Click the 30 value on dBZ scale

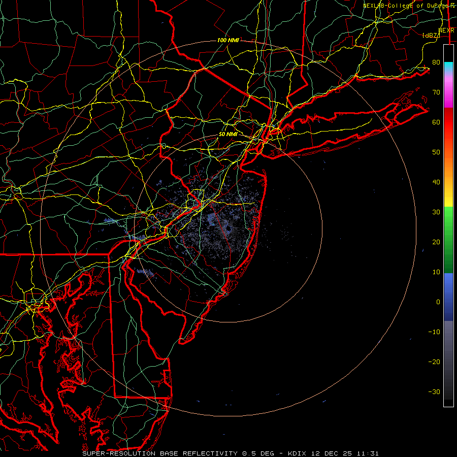pyautogui.click(x=436, y=212)
